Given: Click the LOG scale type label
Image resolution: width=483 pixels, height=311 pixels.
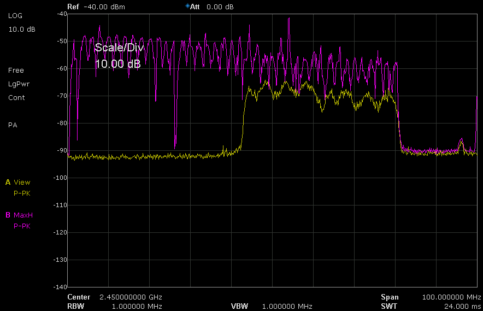Looking at the screenshot, I should (15, 16).
